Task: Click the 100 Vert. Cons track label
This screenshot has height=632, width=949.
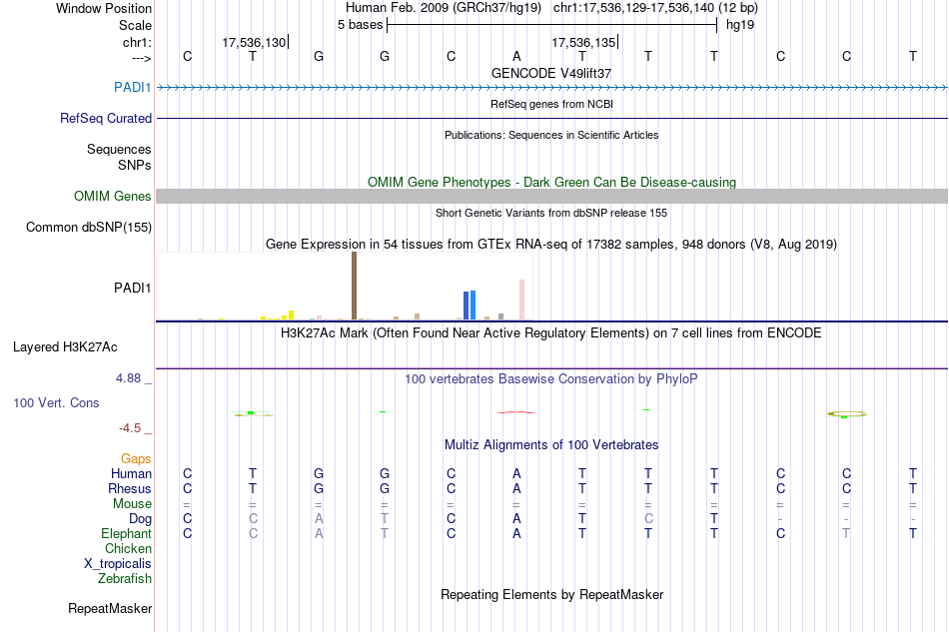Action: [x=56, y=402]
